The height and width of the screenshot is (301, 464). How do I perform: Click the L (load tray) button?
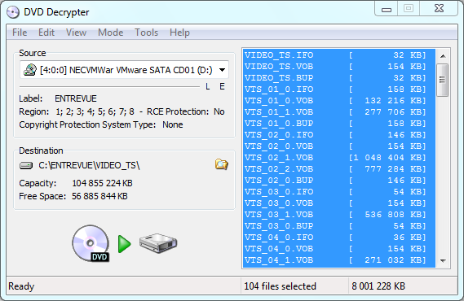coord(208,86)
